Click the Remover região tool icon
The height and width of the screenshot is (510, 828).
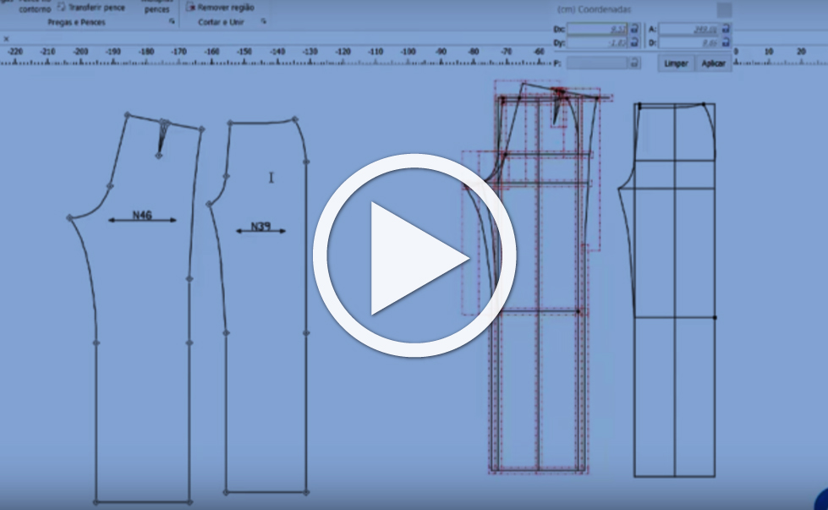190,6
